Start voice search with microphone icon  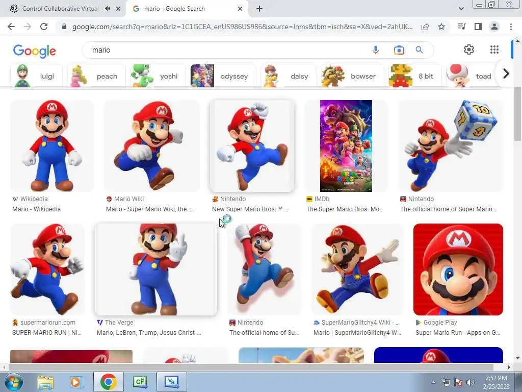(376, 50)
